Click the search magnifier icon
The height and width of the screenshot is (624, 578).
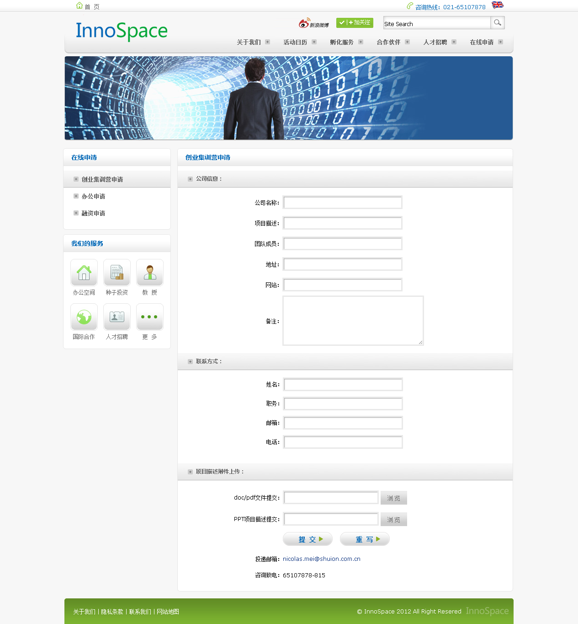(498, 23)
